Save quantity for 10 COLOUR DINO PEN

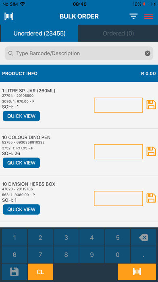click(x=151, y=152)
